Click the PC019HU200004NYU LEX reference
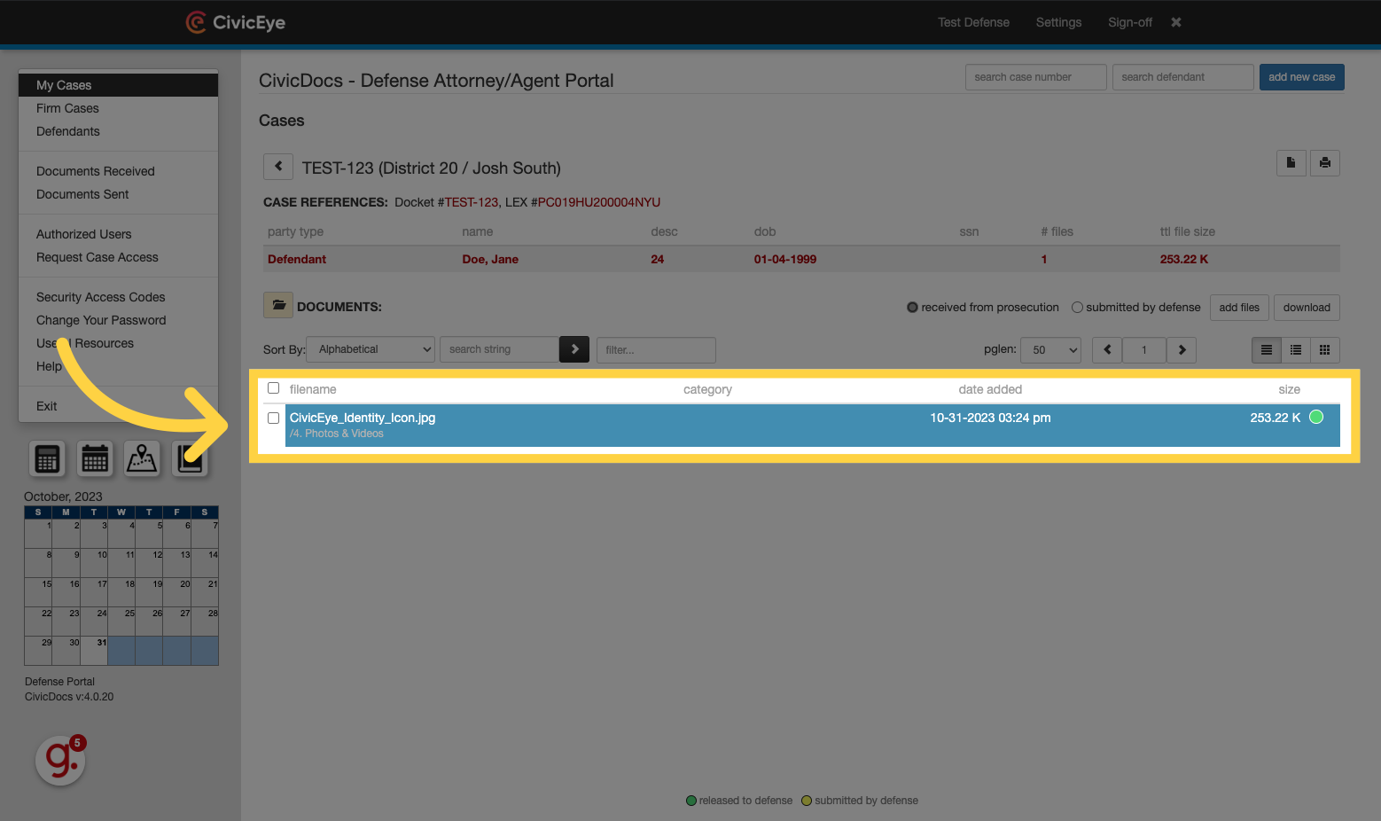This screenshot has width=1381, height=821. coord(599,202)
